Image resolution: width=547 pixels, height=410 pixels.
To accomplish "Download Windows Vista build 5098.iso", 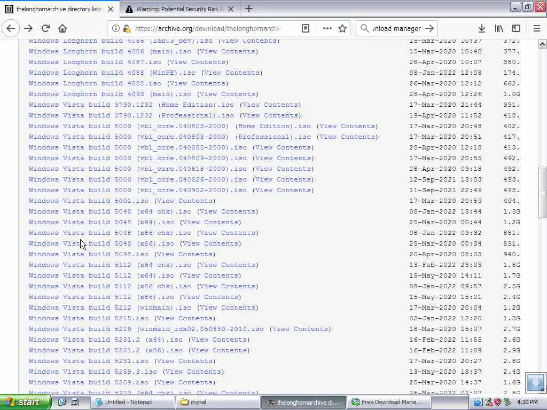I will pyautogui.click(x=89, y=254).
